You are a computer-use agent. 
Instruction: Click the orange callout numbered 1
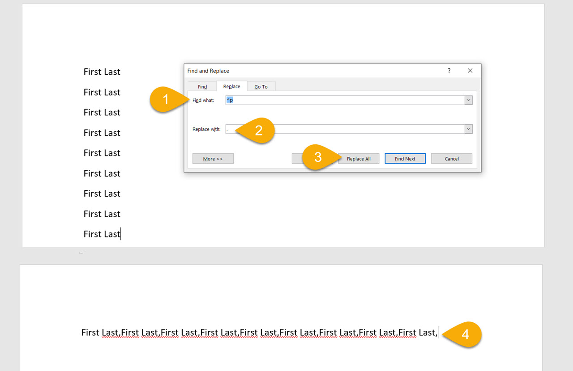(x=166, y=100)
